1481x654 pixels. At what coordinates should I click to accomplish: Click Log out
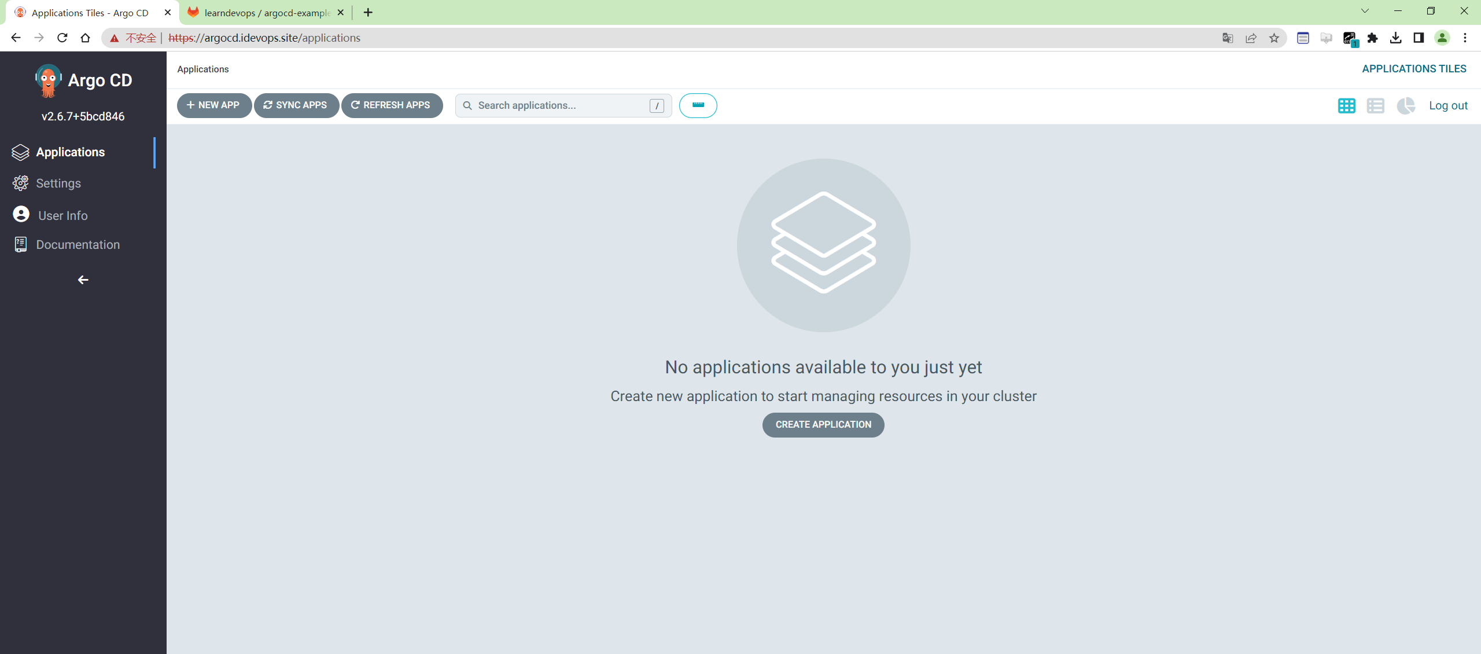pyautogui.click(x=1448, y=106)
